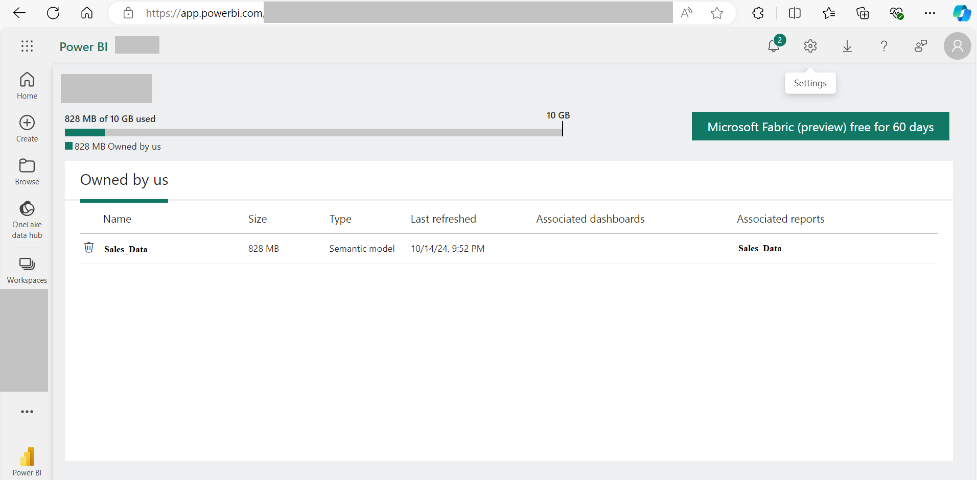Click the 10 GB storage limit label
The image size is (977, 480).
point(558,115)
